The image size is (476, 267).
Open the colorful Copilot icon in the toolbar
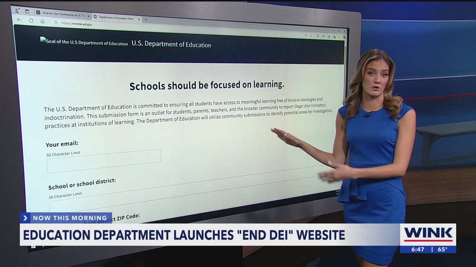(x=345, y=37)
